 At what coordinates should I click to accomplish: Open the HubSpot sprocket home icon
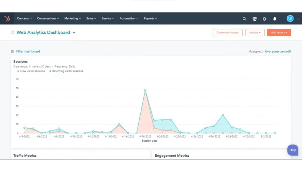[x=7, y=18]
